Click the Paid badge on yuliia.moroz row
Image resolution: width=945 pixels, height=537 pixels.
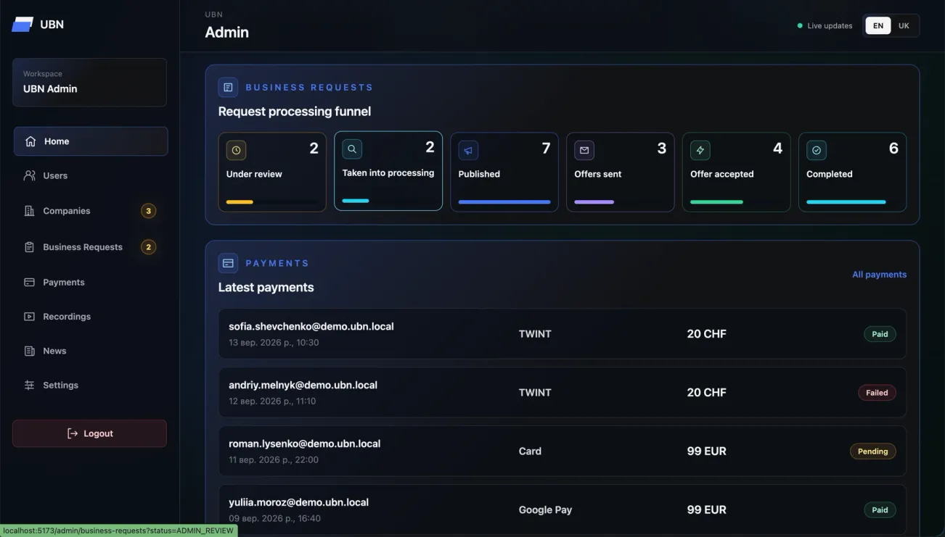(880, 510)
